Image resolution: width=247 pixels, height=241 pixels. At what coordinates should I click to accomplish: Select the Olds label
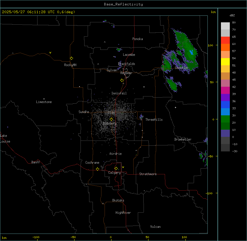[x=111, y=113]
